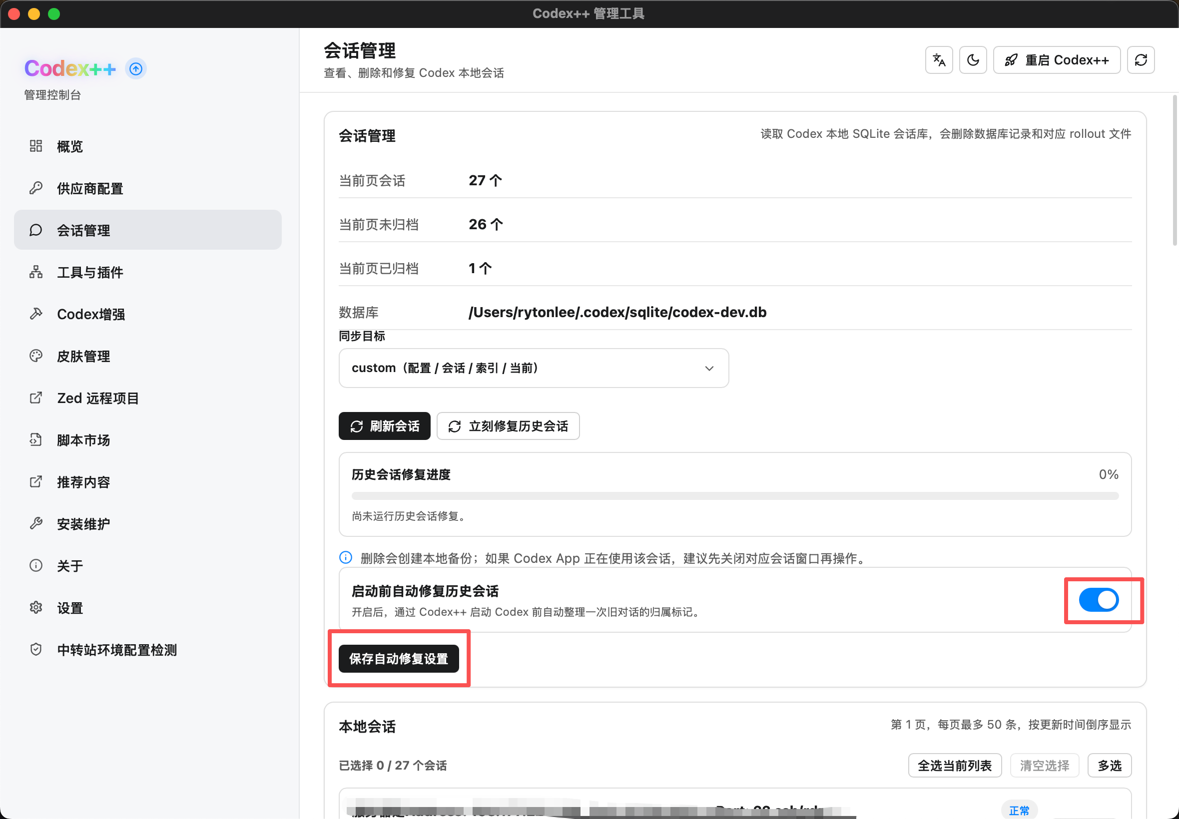Click the 27 个 current page sessions value
1179x819 pixels.
point(485,181)
